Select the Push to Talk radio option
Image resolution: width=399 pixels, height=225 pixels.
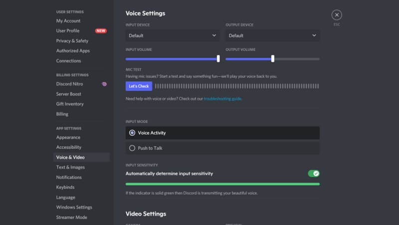(x=132, y=148)
